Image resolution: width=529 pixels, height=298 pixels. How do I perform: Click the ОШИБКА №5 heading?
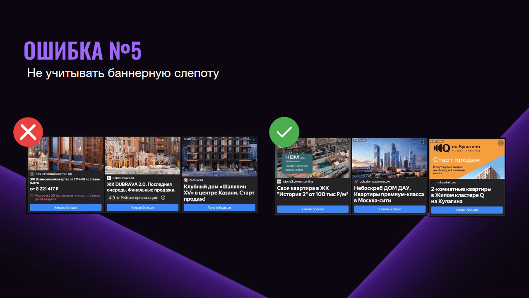[83, 51]
